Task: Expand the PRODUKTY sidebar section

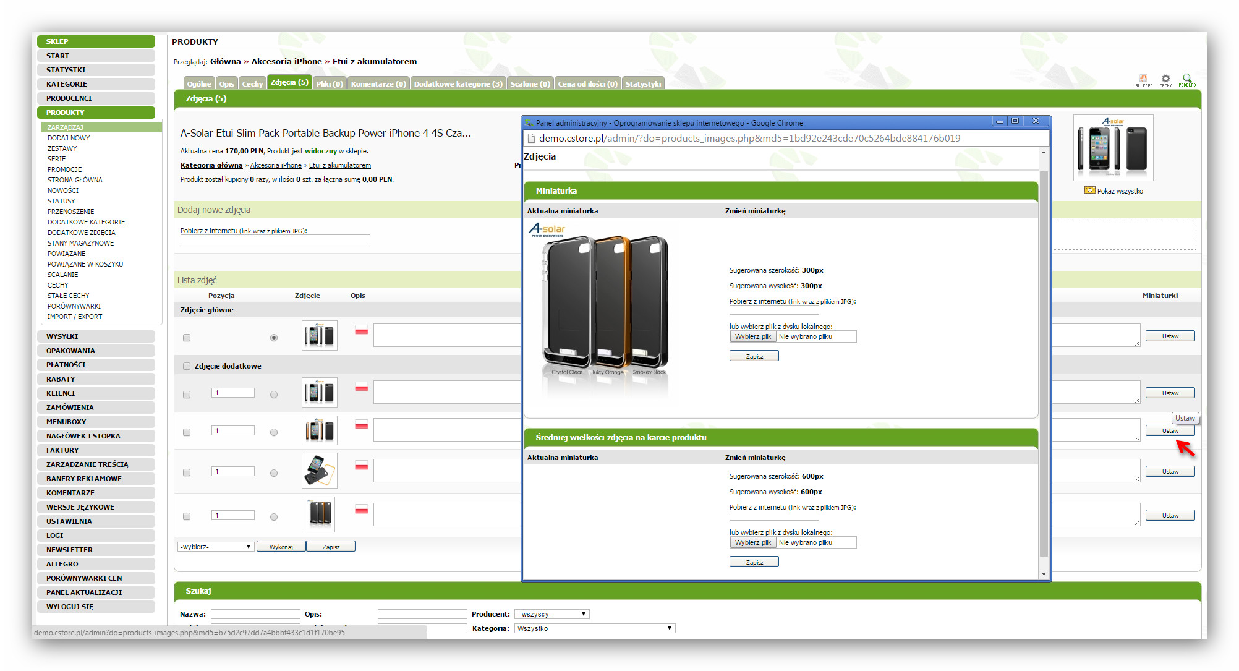Action: [x=96, y=113]
